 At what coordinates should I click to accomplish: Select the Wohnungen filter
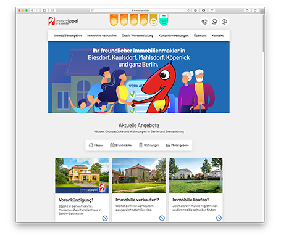pyautogui.click(x=149, y=145)
